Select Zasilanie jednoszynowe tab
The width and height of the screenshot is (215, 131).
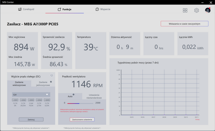(43, 84)
